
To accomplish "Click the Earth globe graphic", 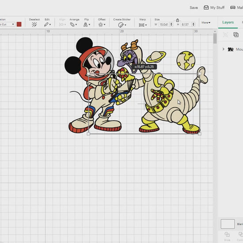I will point(186,61).
